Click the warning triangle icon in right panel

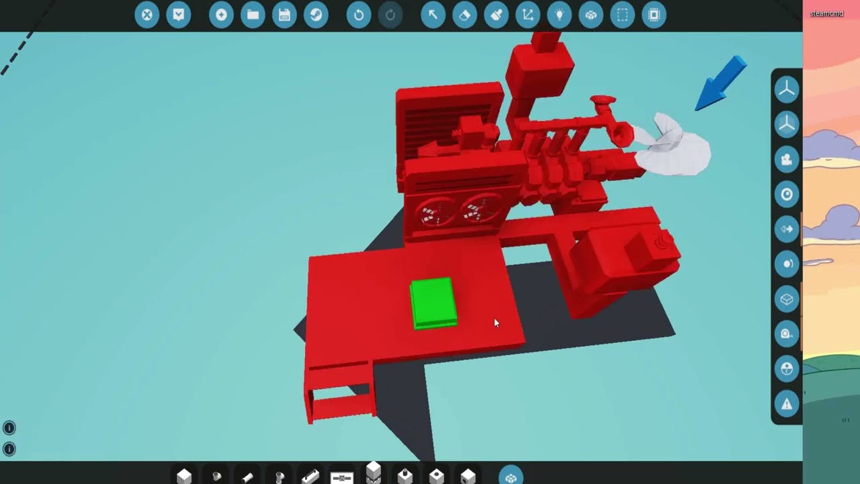787,404
